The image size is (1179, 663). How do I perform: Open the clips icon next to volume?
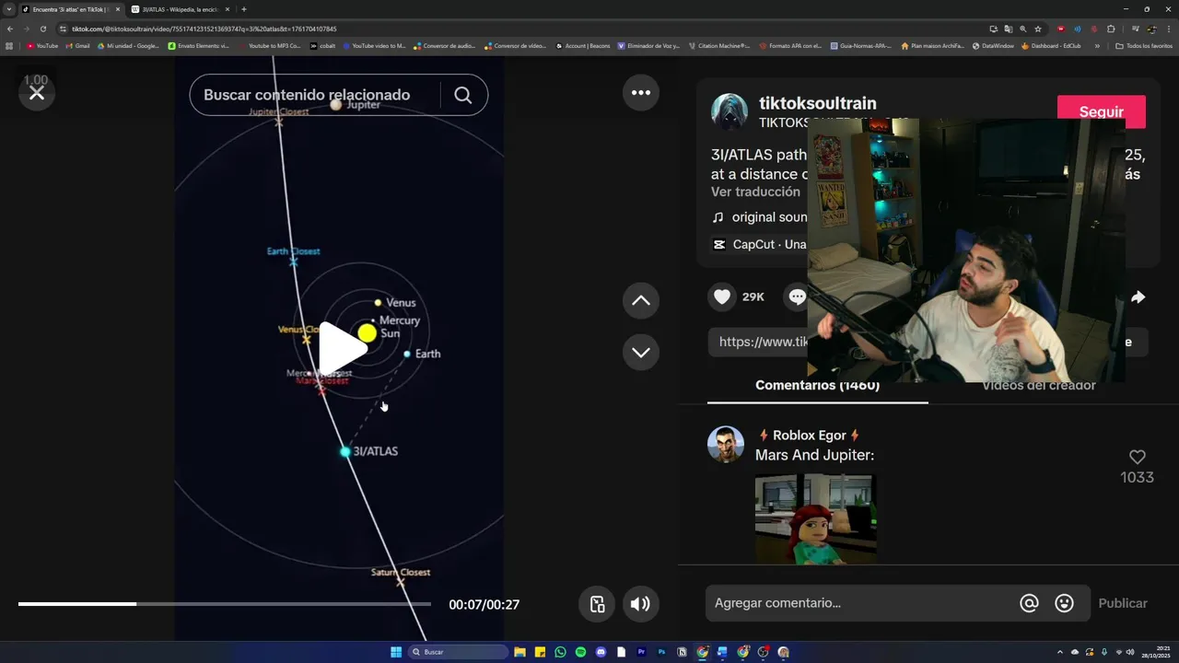(597, 604)
